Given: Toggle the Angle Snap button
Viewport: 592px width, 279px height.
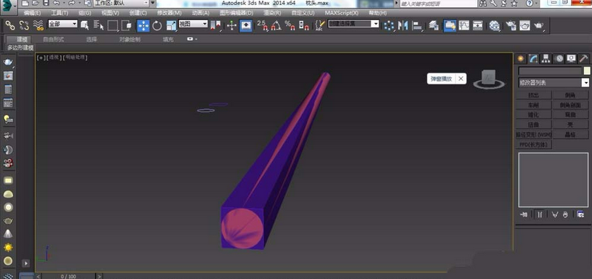Looking at the screenshot, I should pyautogui.click(x=276, y=25).
